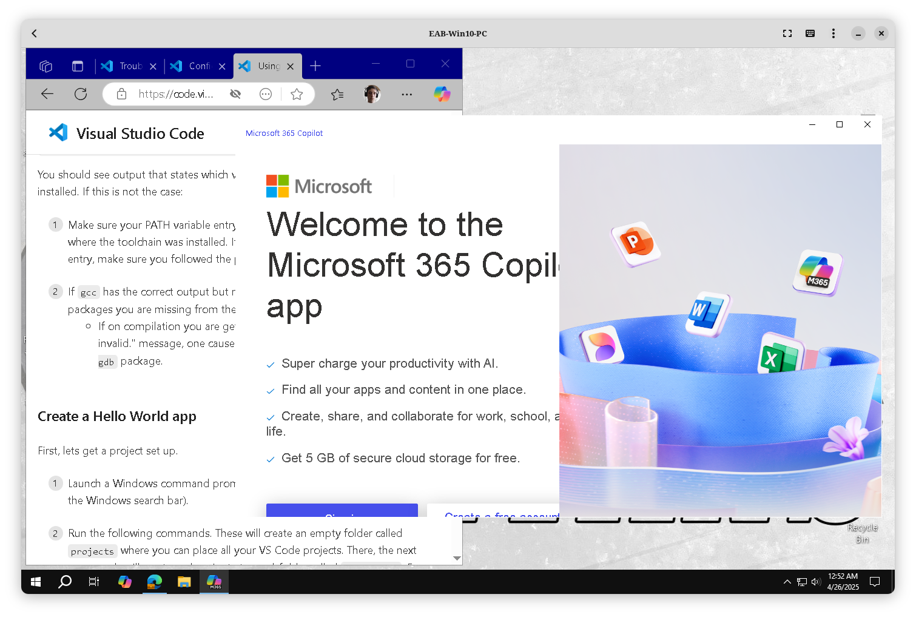Click the scroll down arrow in Edge page
Screen dimensions: 916x617
pos(457,558)
